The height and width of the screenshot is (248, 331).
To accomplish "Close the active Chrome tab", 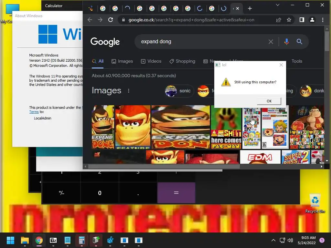I will [x=238, y=8].
